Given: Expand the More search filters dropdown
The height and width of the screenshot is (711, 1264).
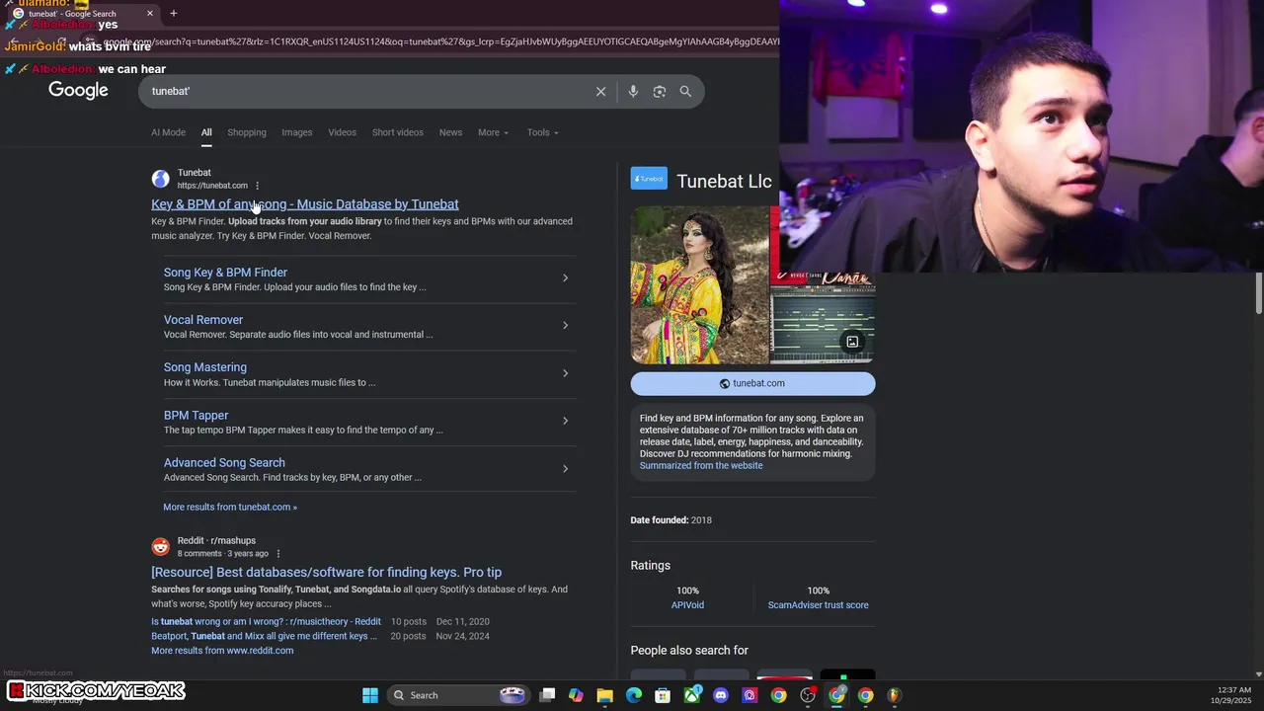Looking at the screenshot, I should (x=493, y=132).
